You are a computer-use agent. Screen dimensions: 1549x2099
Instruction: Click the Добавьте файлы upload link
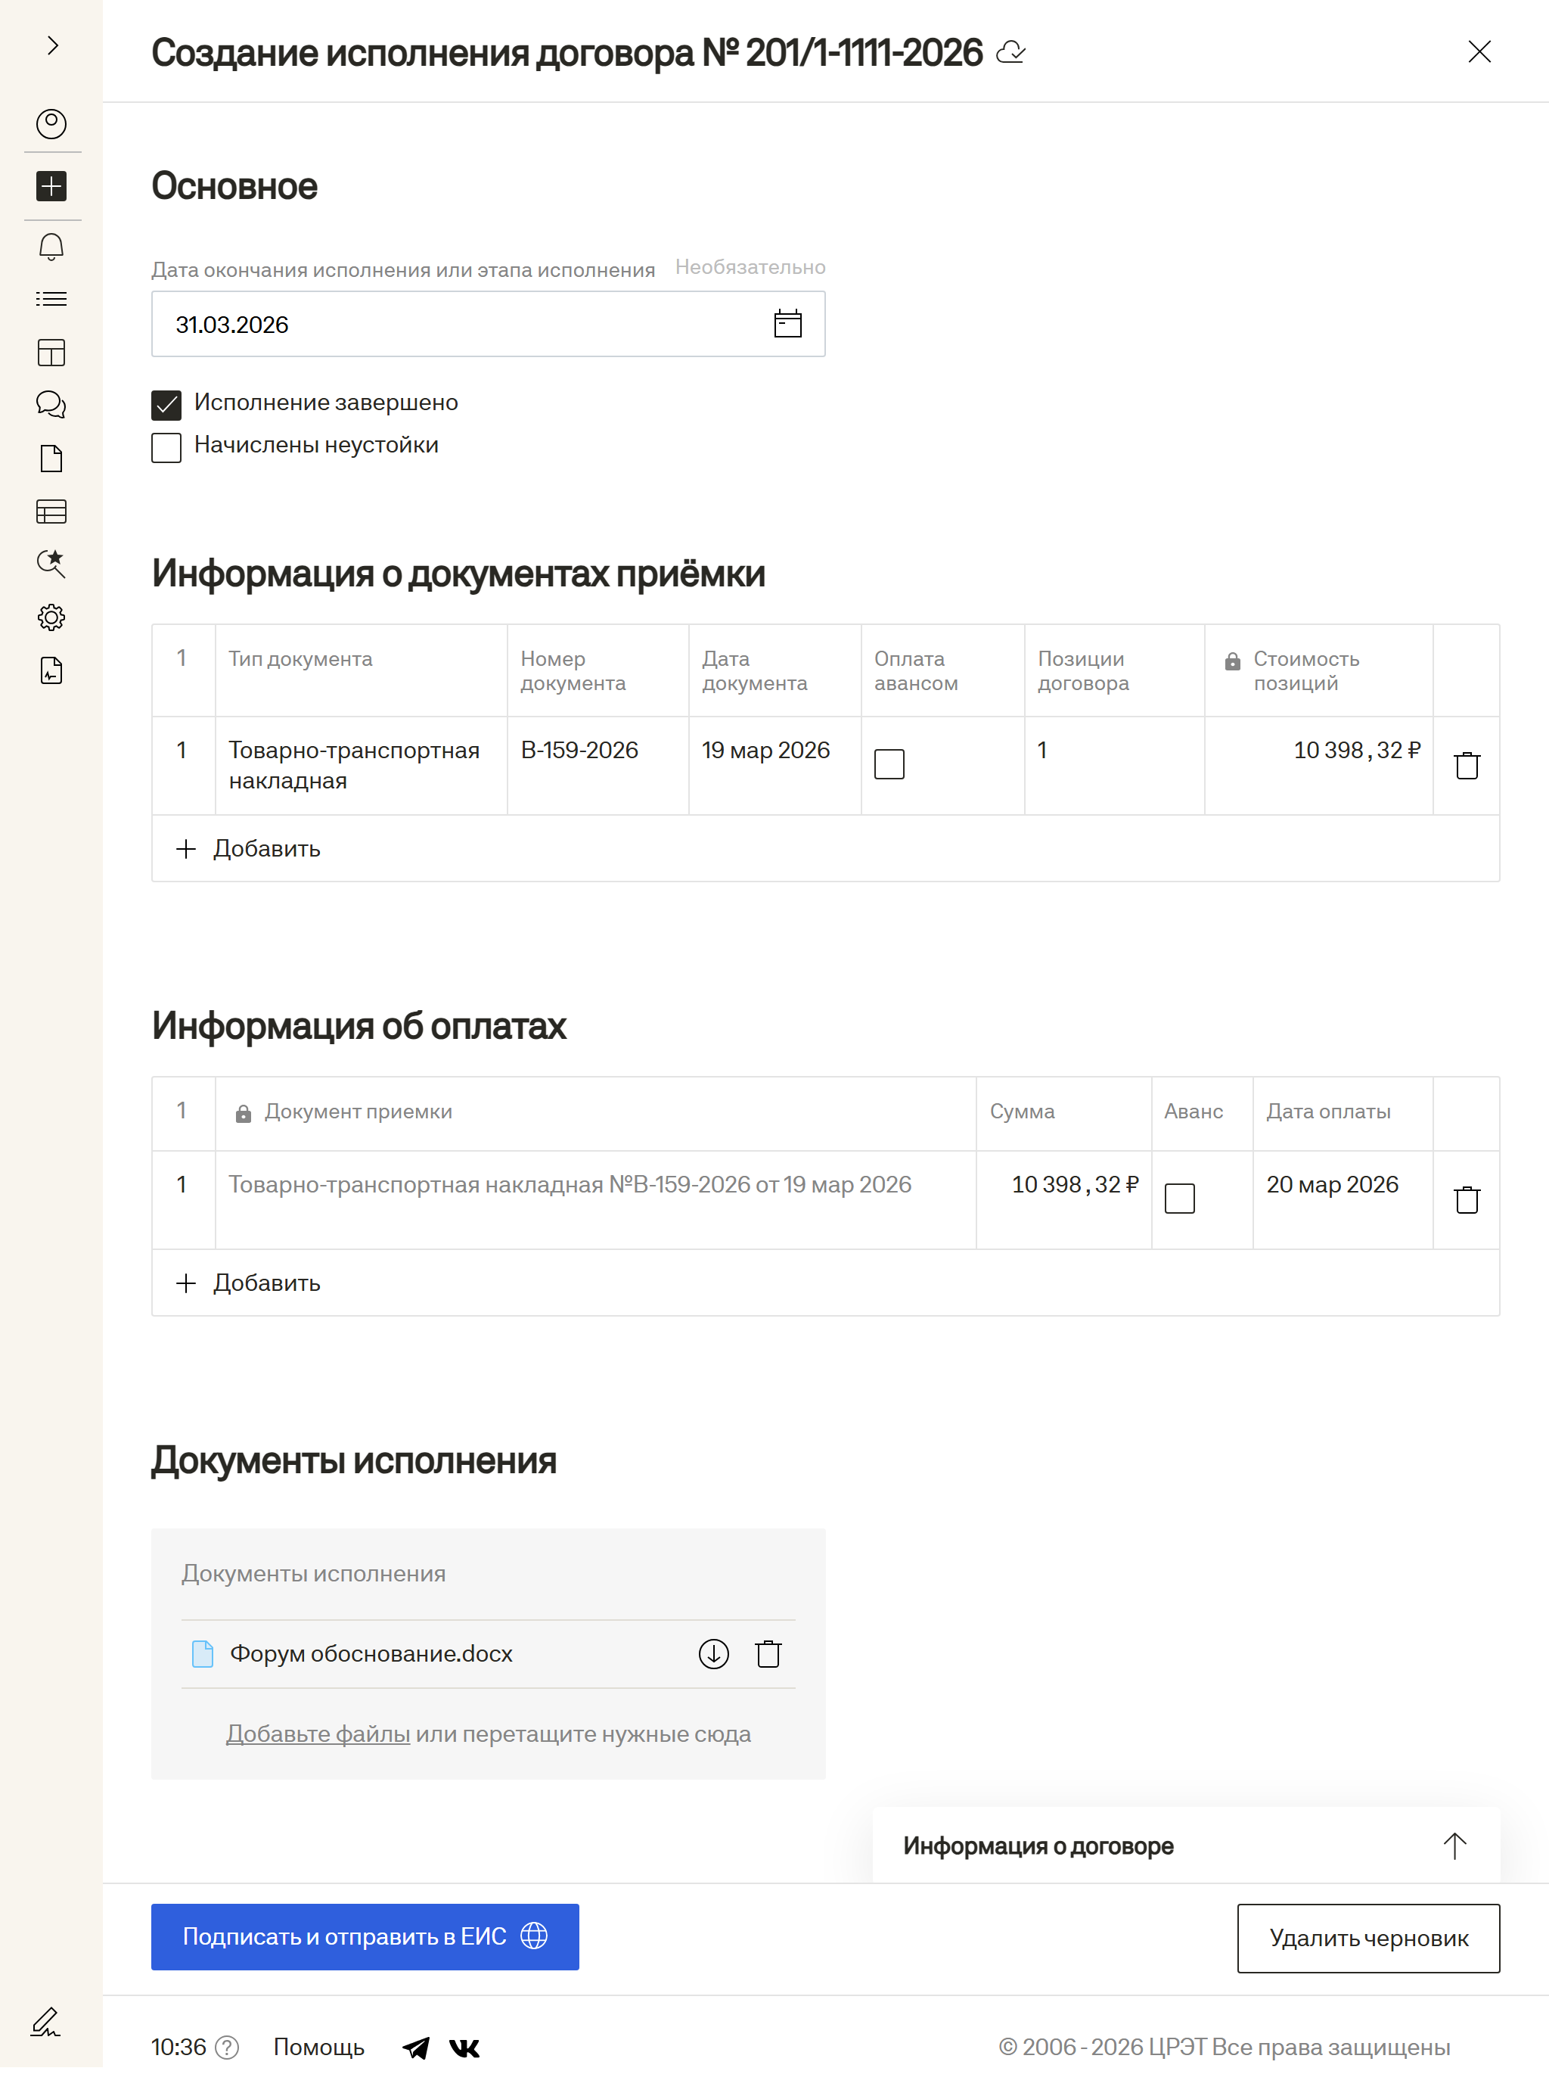tap(318, 1734)
